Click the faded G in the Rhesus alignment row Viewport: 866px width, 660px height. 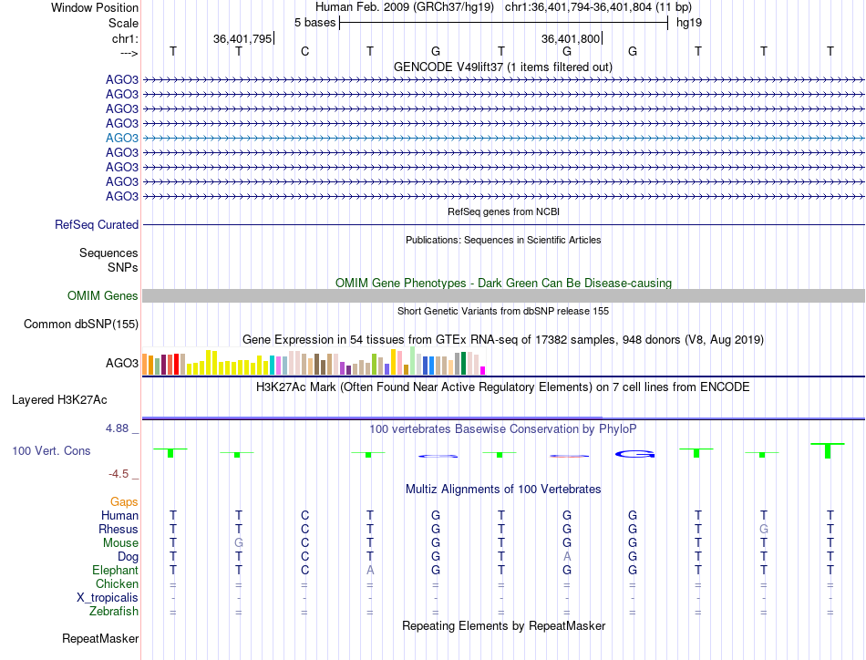764,529
